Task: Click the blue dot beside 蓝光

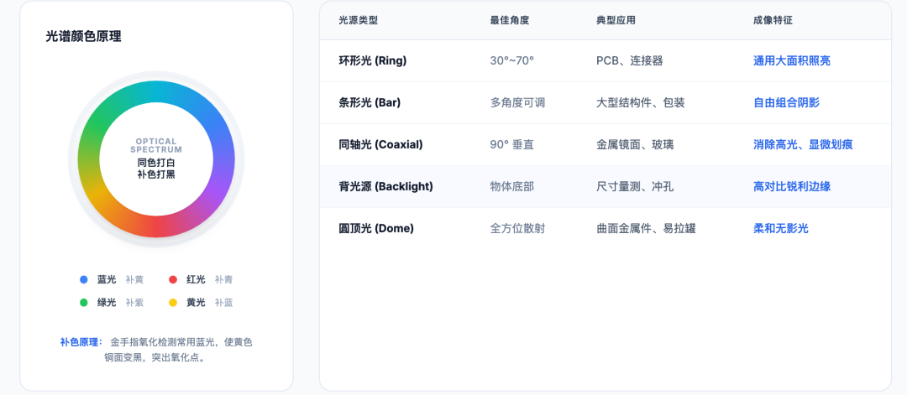Action: click(x=84, y=279)
